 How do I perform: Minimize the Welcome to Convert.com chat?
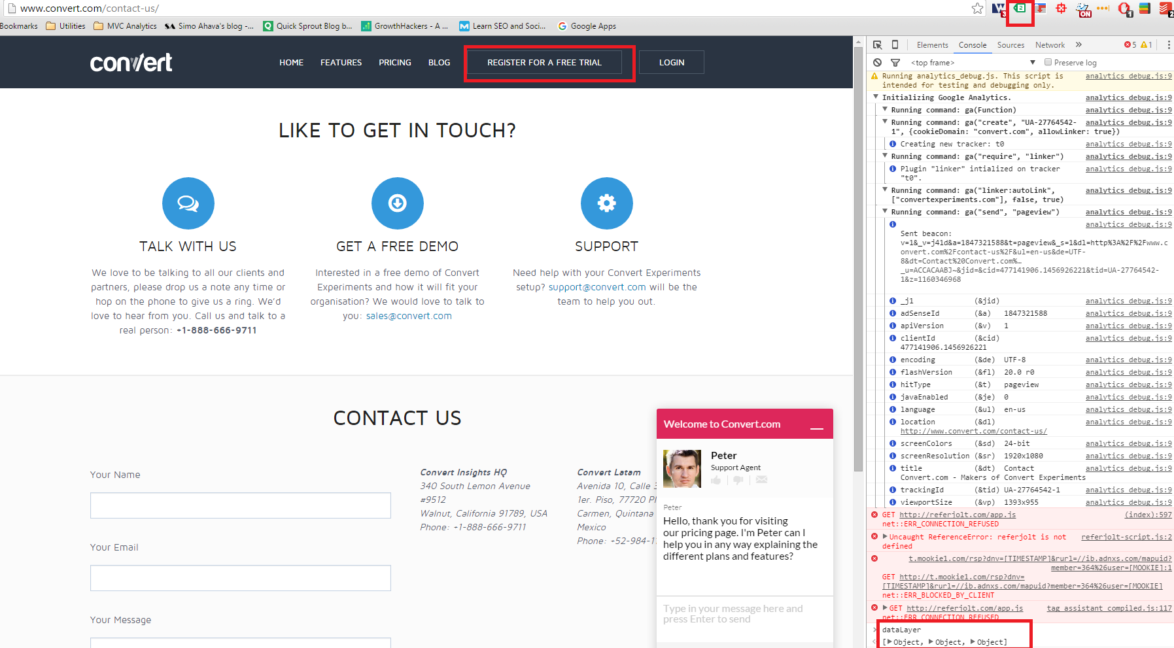point(817,428)
